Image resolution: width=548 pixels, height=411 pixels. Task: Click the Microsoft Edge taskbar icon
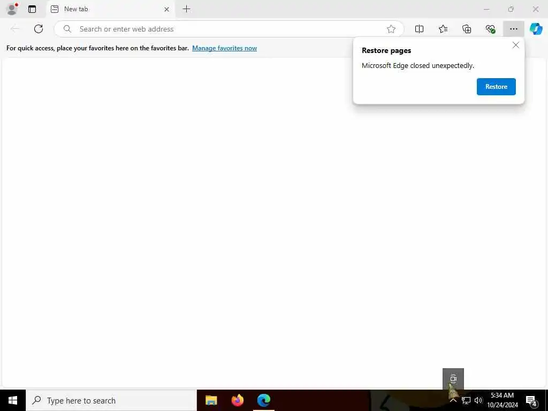click(264, 400)
